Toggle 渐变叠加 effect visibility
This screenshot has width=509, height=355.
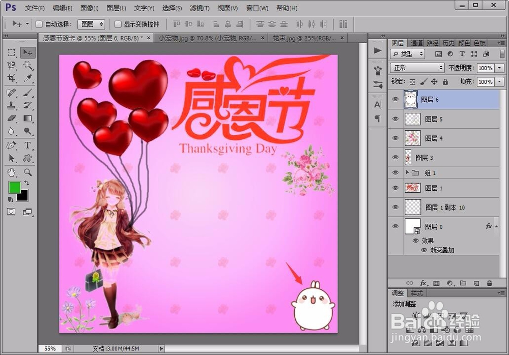(x=424, y=250)
